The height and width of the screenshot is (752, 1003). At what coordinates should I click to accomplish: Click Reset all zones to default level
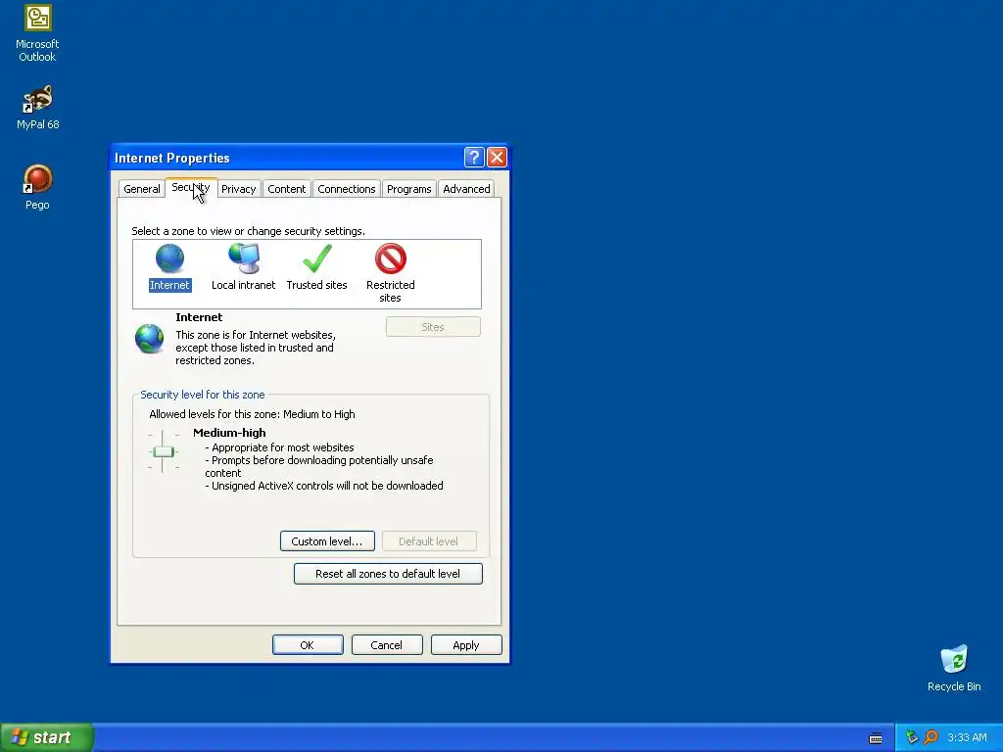pos(388,574)
